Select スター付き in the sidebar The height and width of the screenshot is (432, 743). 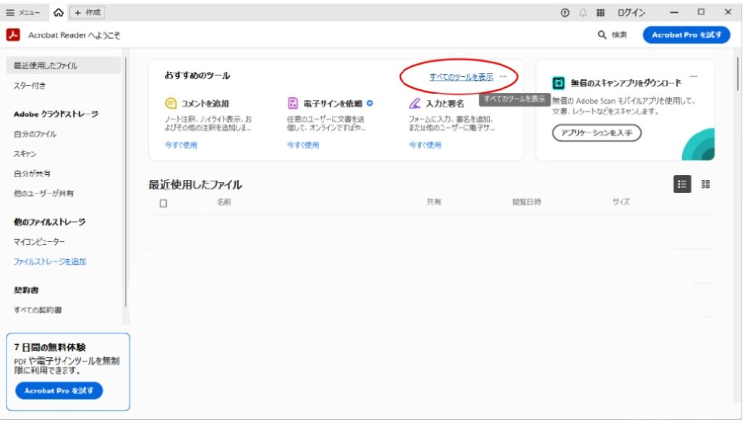pyautogui.click(x=30, y=86)
